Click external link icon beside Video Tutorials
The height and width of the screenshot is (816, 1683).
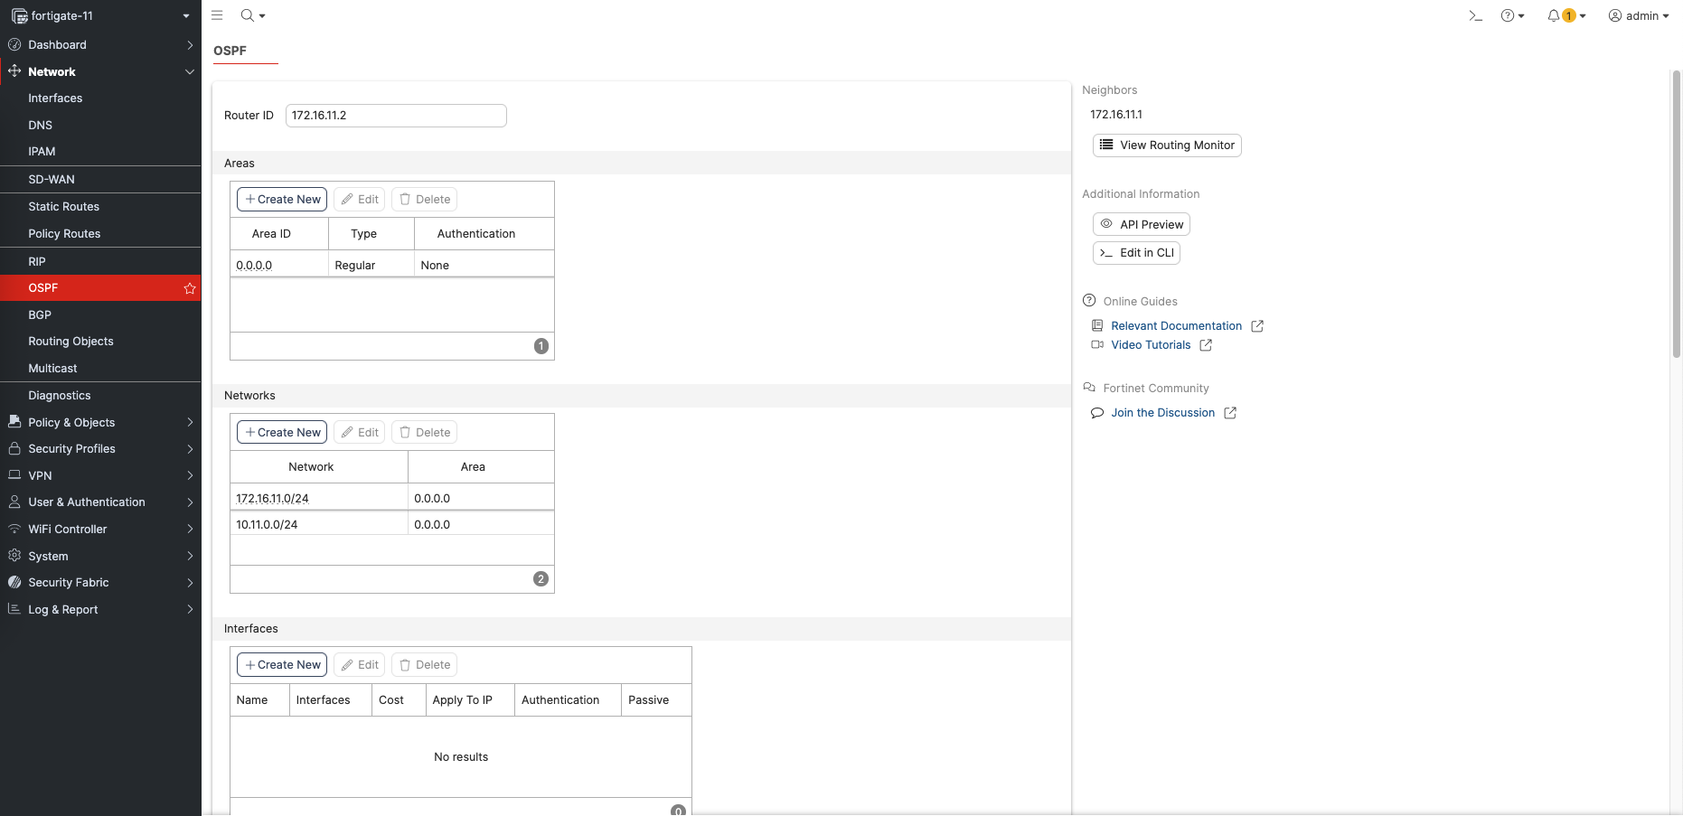pyautogui.click(x=1206, y=345)
